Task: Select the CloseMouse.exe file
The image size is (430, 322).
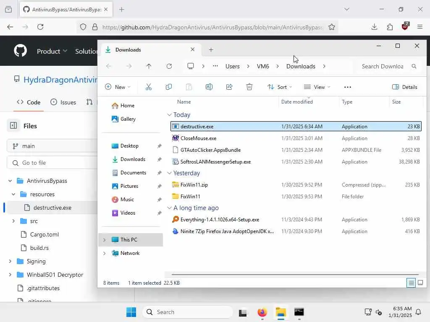Action: [296, 138]
